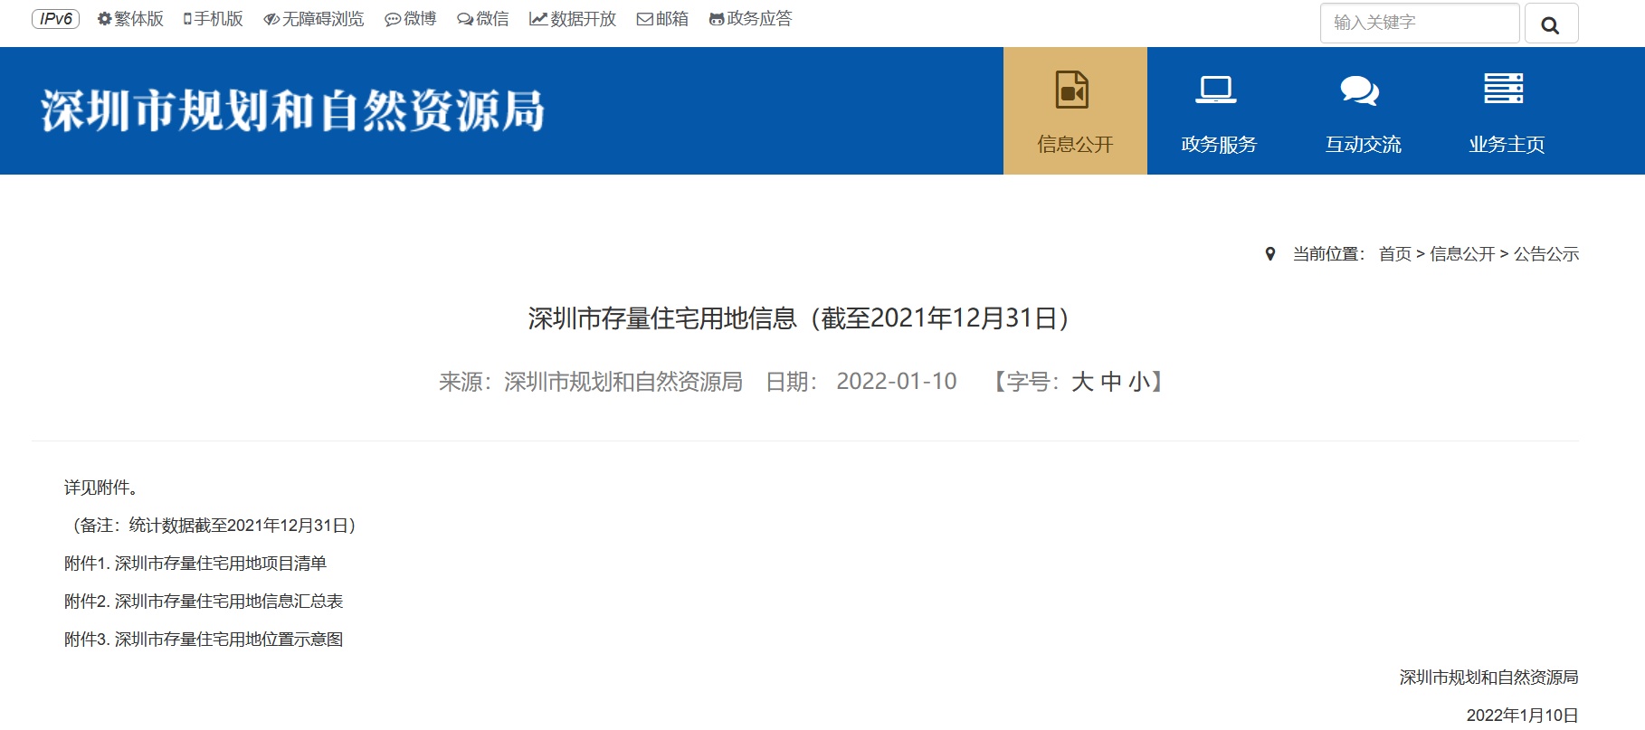Set font size to 小 (small)

coord(1139,382)
